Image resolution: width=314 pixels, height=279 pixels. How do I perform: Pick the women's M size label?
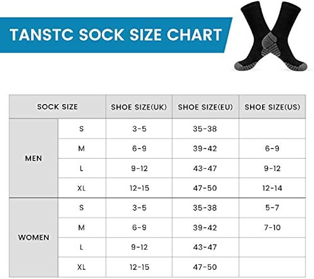click(81, 227)
